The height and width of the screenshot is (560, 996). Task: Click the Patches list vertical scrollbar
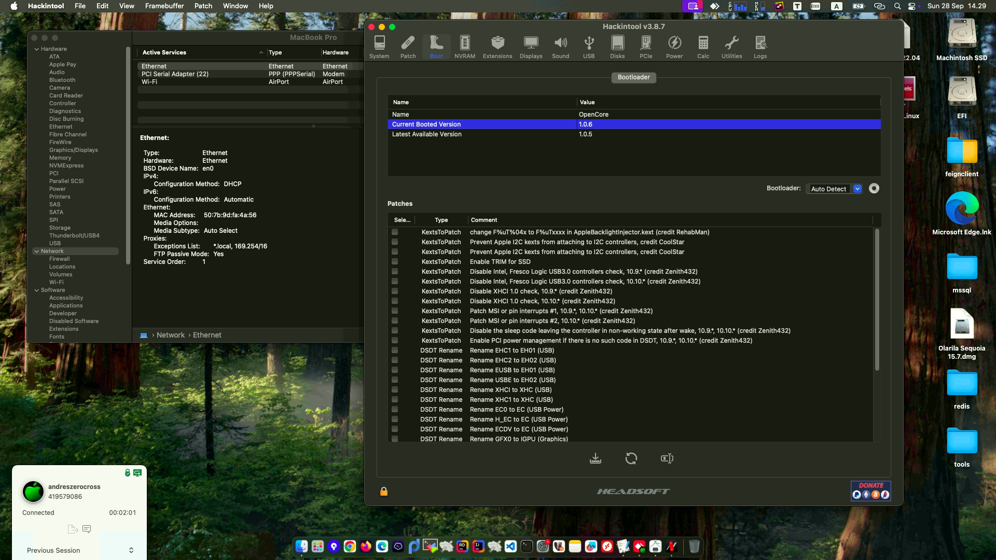pos(877,300)
